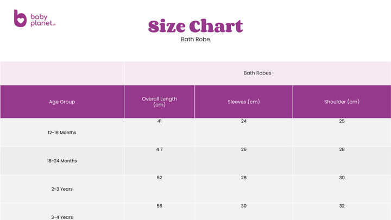Click the '3-4 Years' age row label
This screenshot has width=391, height=220.
(x=62, y=217)
